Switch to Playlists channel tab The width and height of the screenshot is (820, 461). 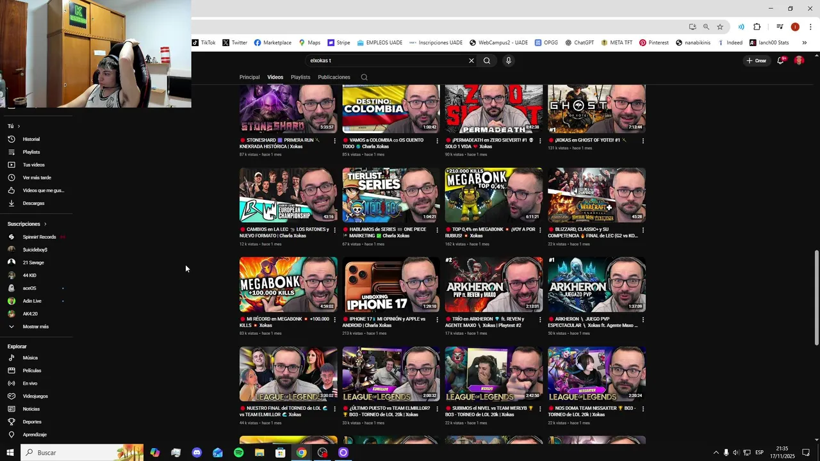click(300, 77)
